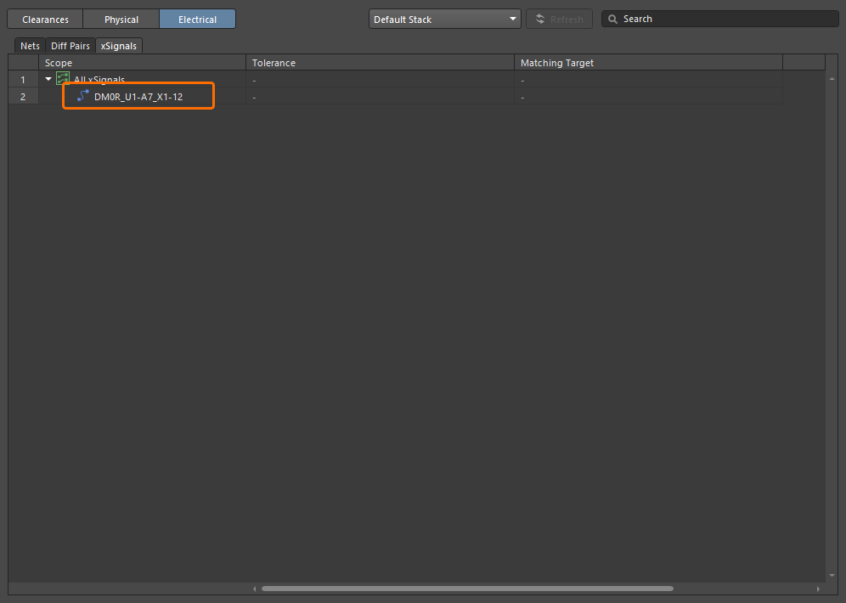This screenshot has height=603, width=846.
Task: Click the DM0R_U1-A7_X1-12 xSignal icon
Action: point(82,96)
